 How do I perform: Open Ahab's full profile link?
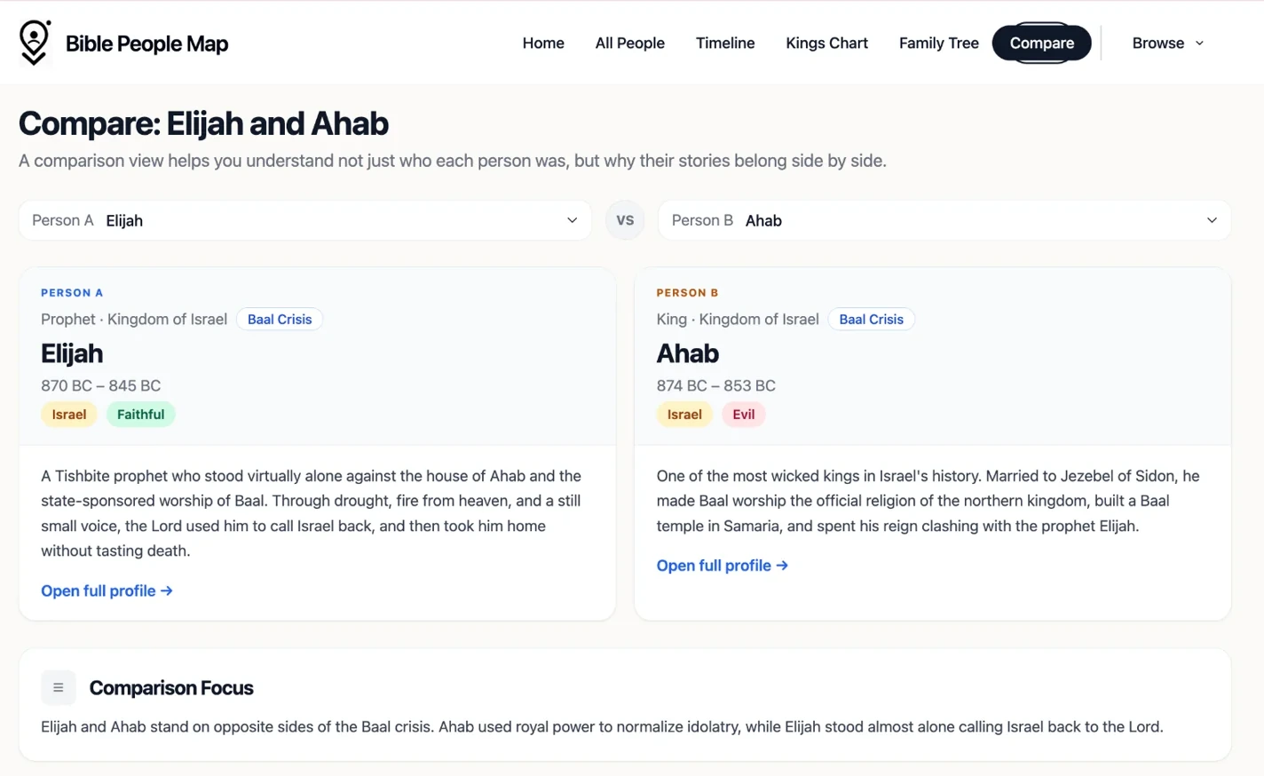tap(722, 566)
